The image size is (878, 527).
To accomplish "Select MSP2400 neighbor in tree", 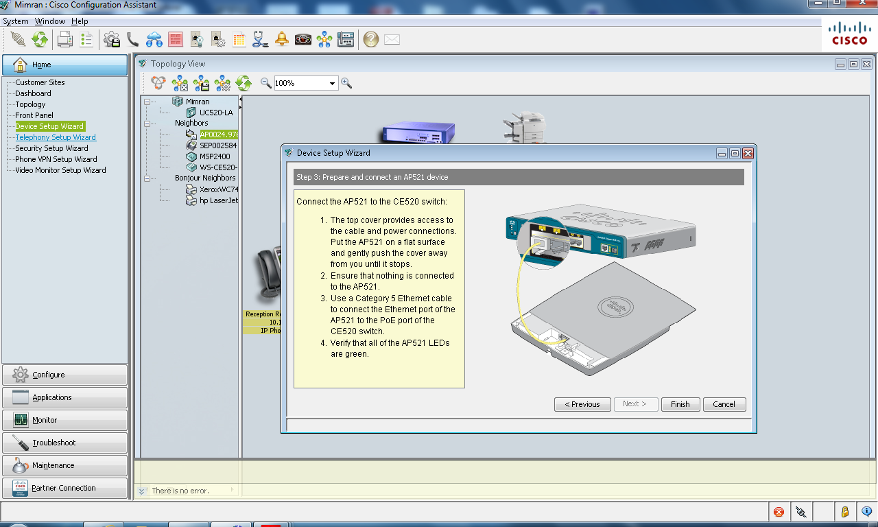I will click(x=215, y=156).
